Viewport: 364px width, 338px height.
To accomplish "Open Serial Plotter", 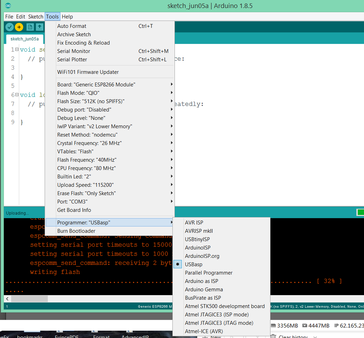I will (x=110, y=60).
